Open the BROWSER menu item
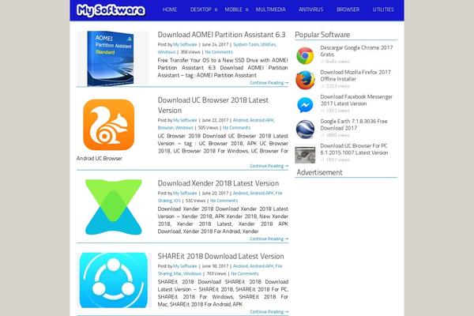 [x=348, y=9]
